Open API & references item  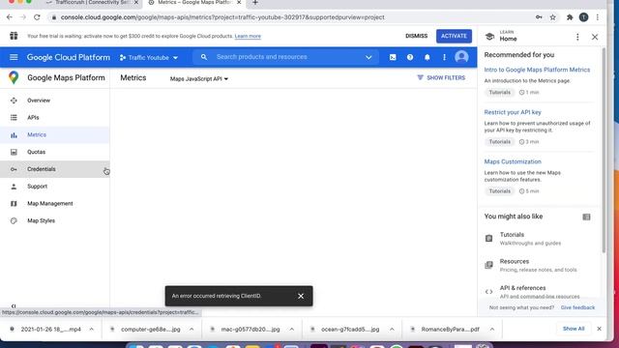(x=539, y=292)
